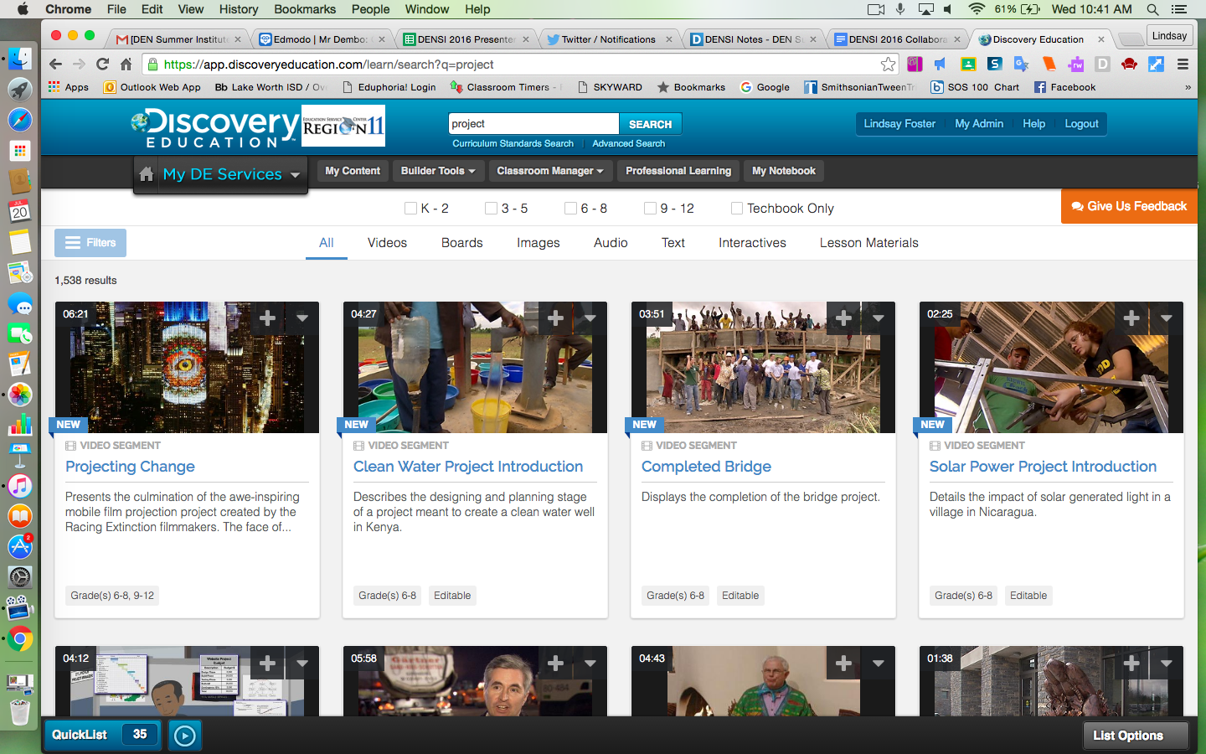Check the 3 - 5 grade filter

point(491,209)
